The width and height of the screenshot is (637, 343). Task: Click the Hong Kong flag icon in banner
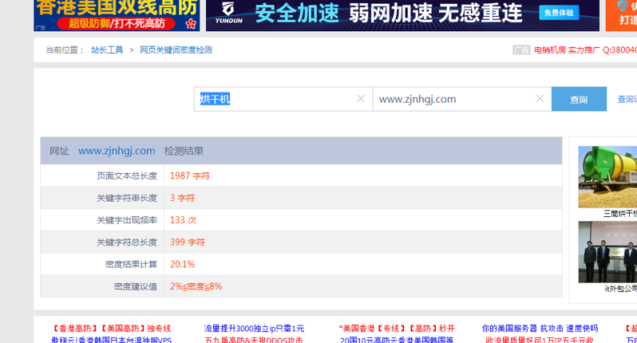191,24
